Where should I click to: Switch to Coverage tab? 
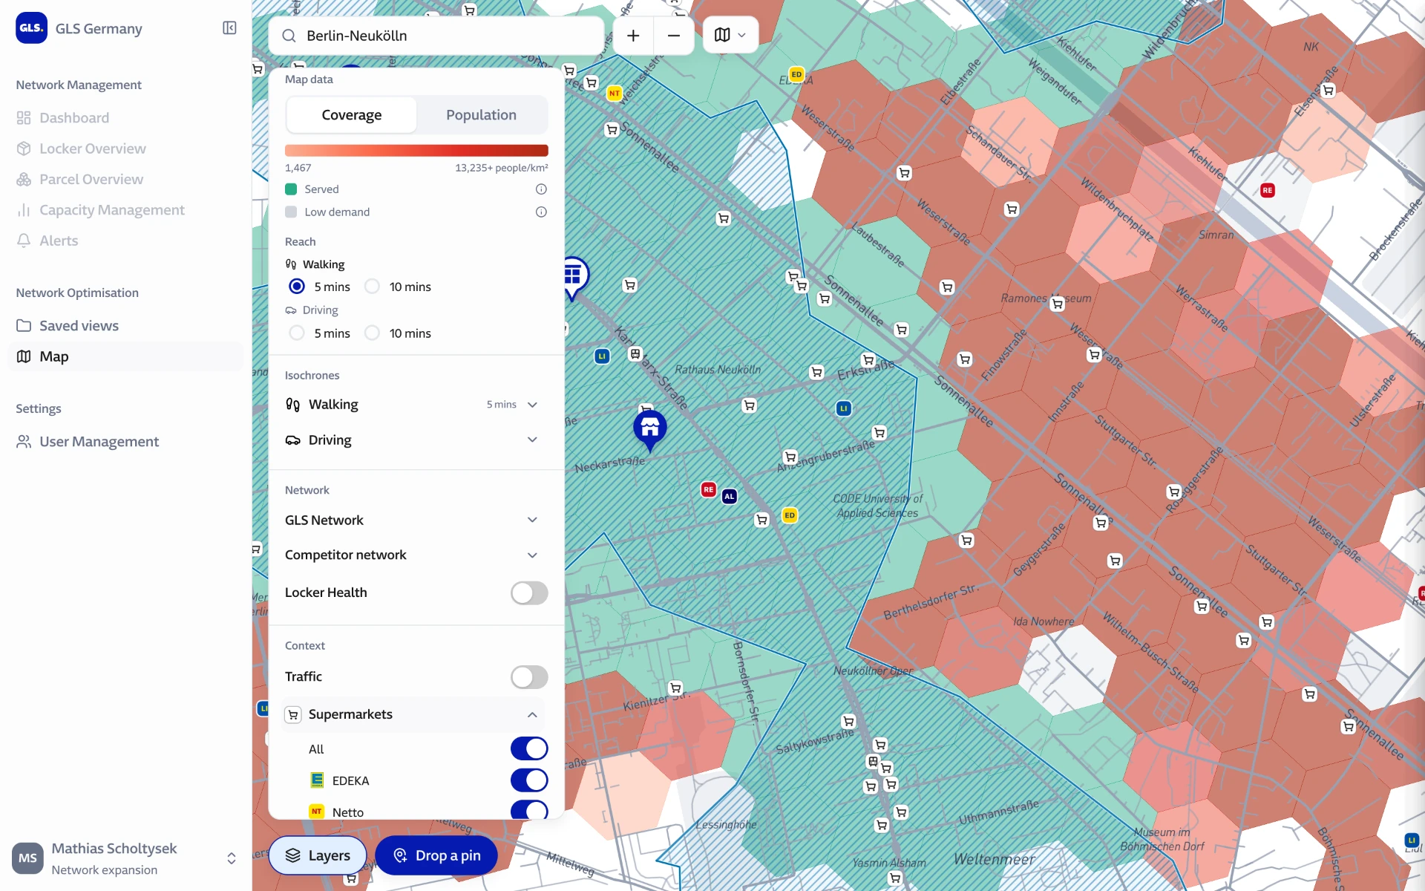coord(351,115)
